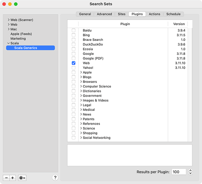Check the DuckDuckGo plugin checkbox

74,45
